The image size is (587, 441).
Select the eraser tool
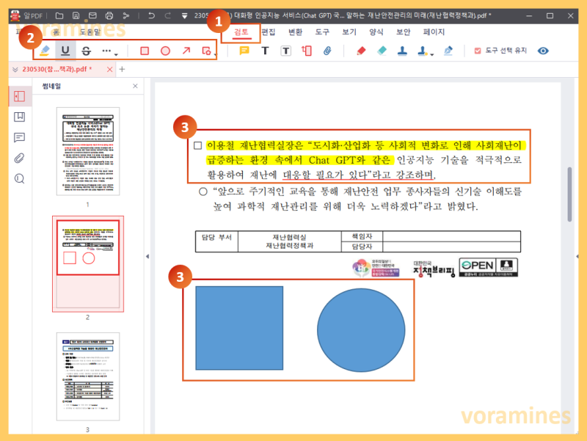point(382,51)
